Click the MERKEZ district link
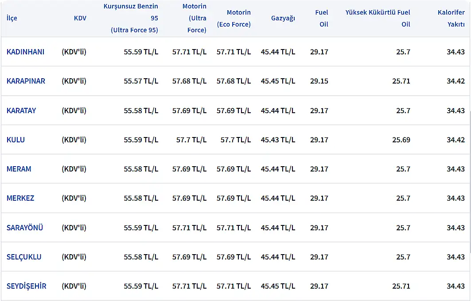This screenshot has width=471, height=301. point(20,198)
